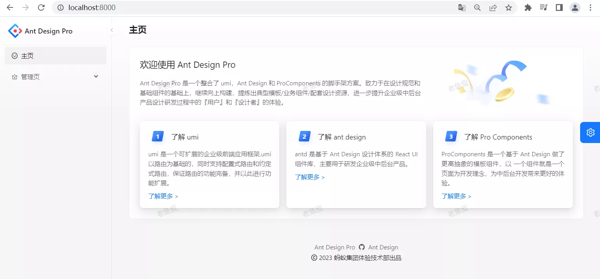Open the translate page icon
Viewport: 600px width, 279px height.
462,7
